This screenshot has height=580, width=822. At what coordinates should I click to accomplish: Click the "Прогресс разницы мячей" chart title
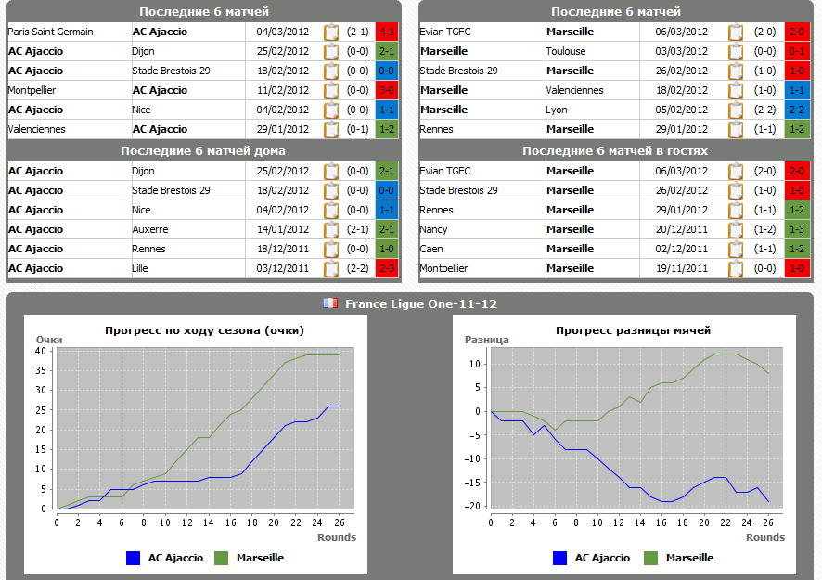click(634, 330)
